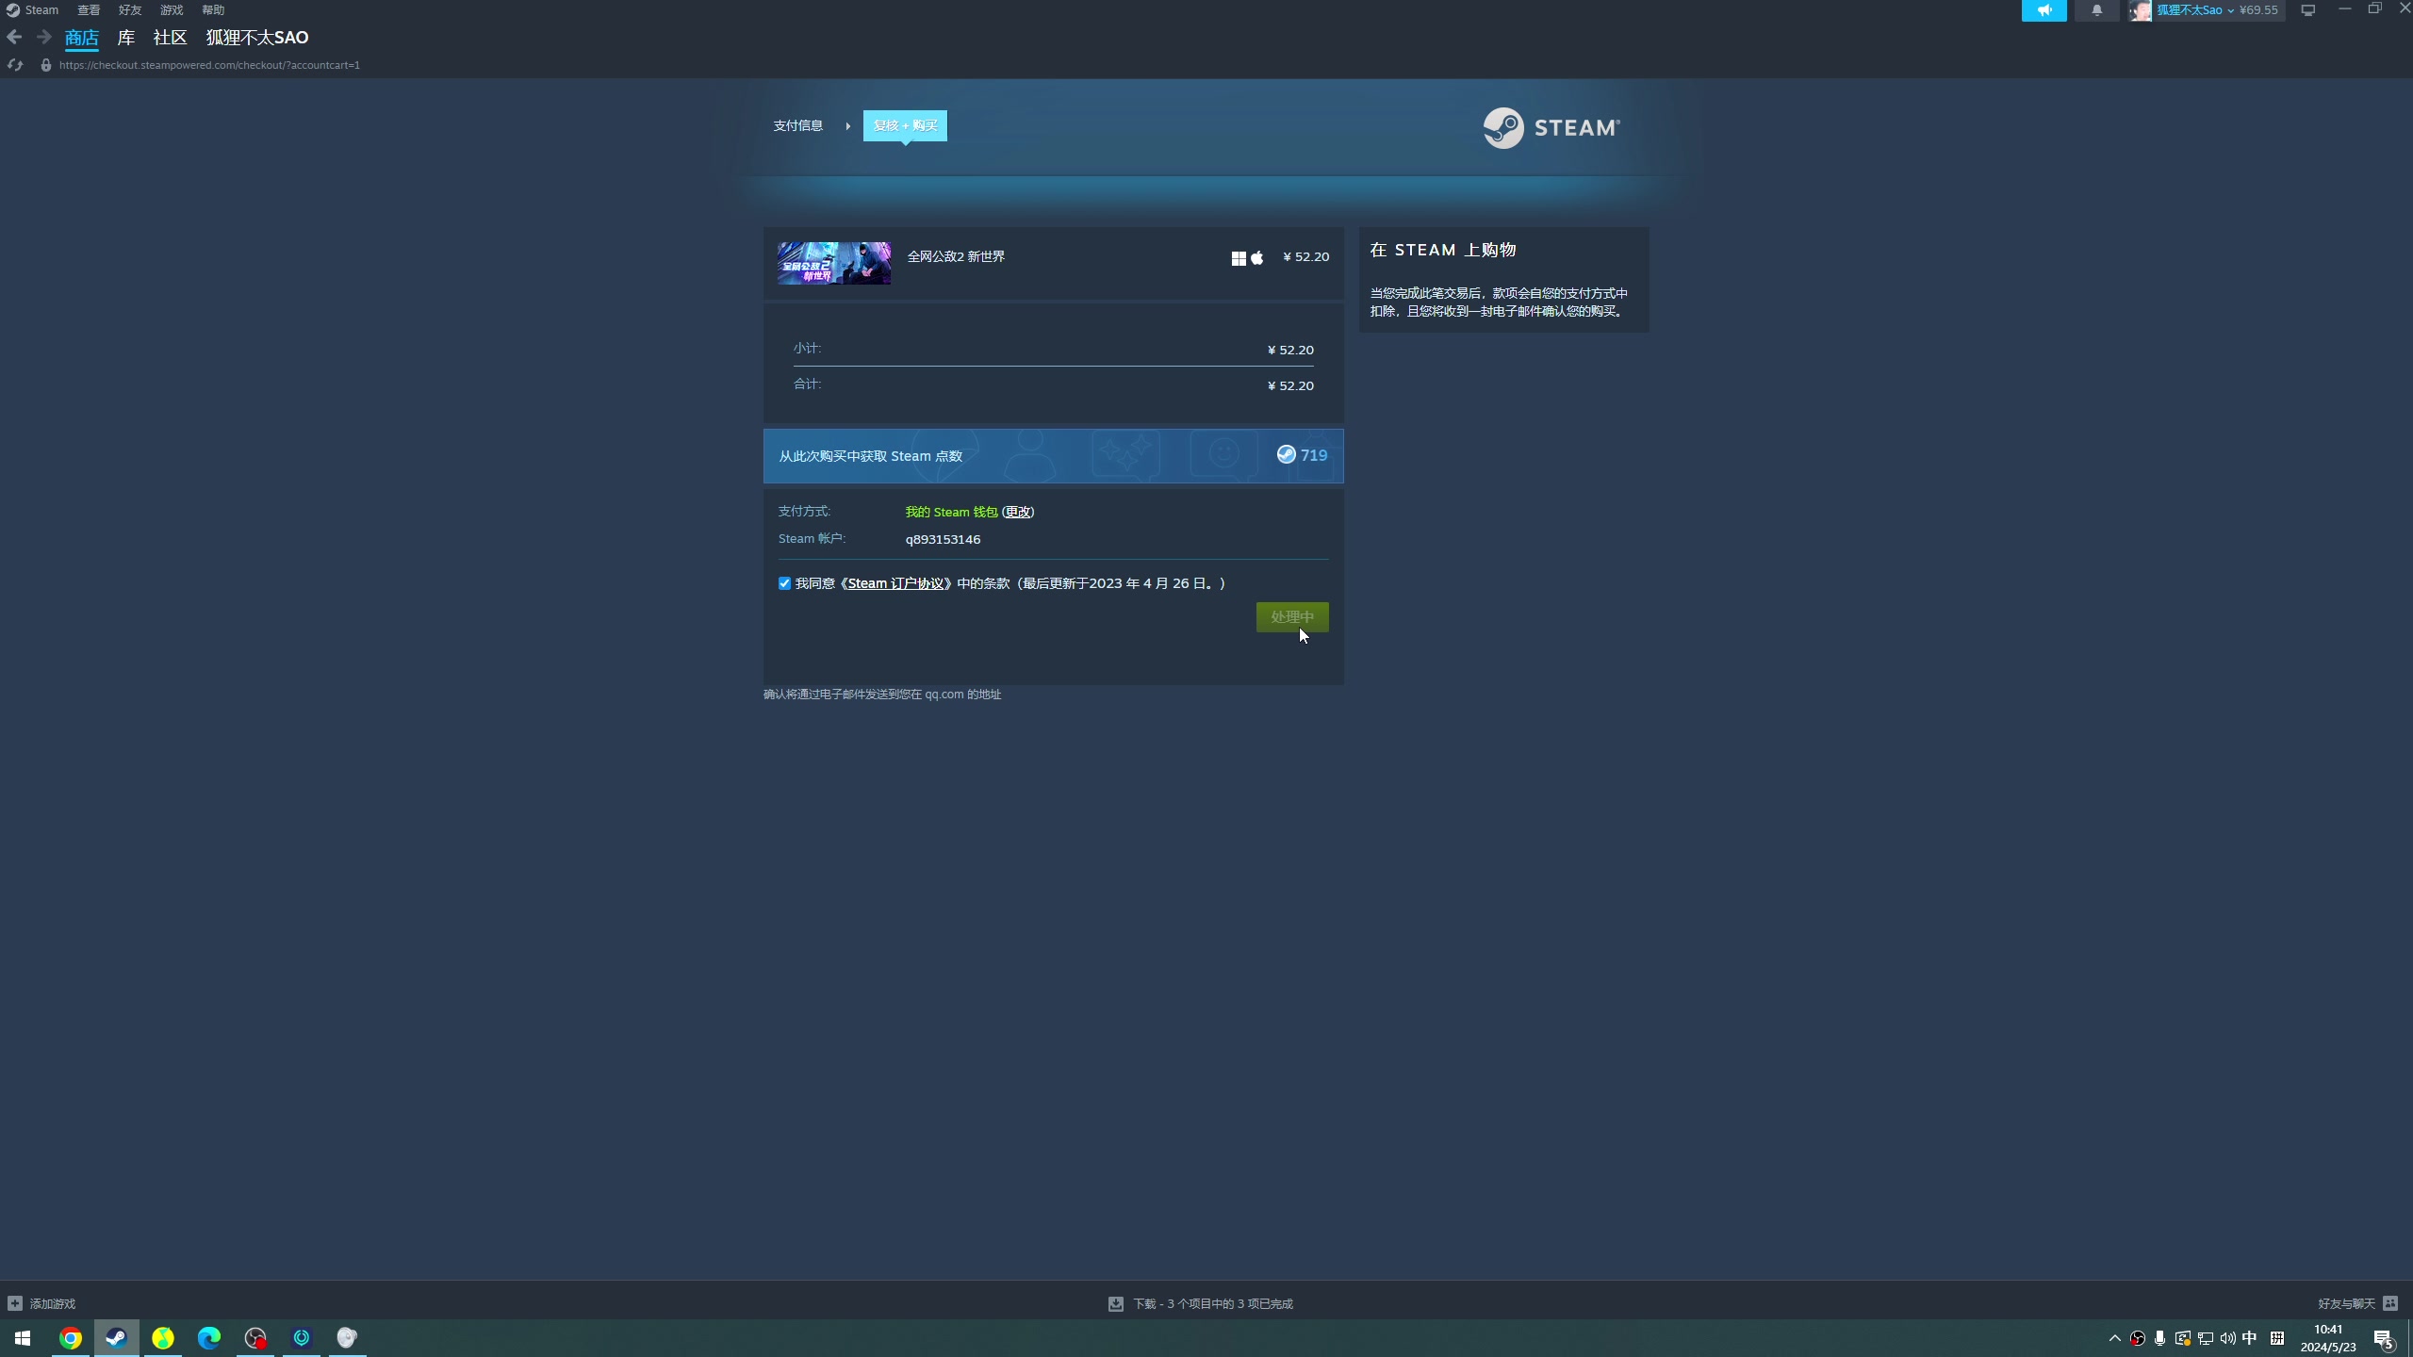Toggle the 中 input language indicator
The width and height of the screenshot is (2413, 1357).
tap(2250, 1338)
